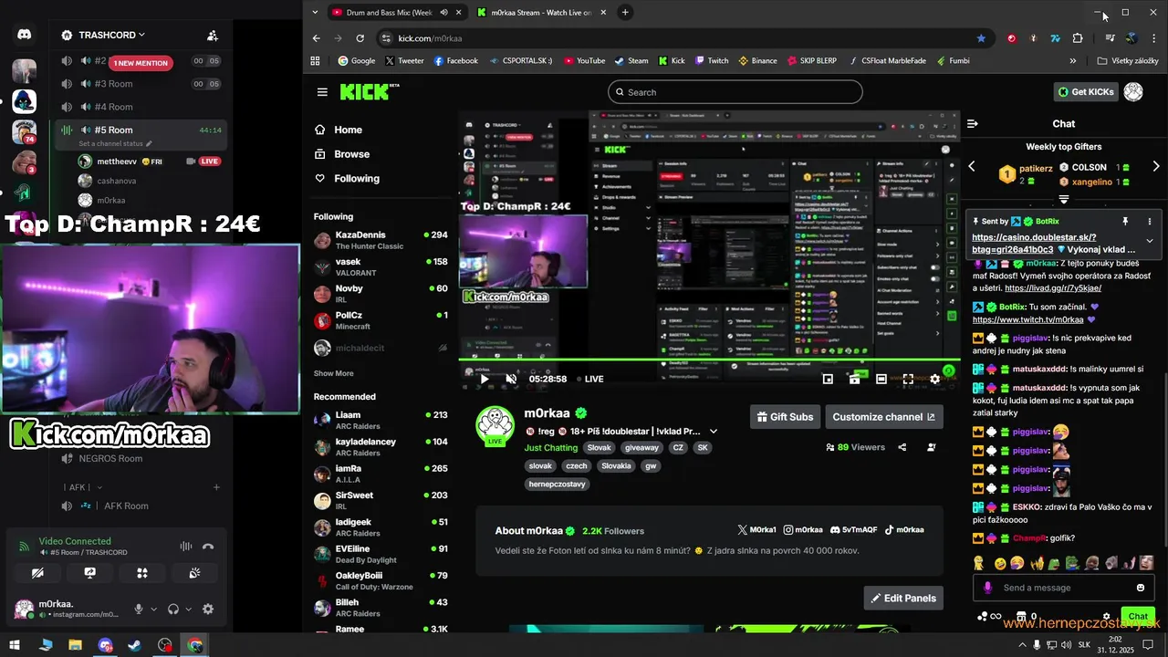Toggle Discord noise suppression waveform icon
The height and width of the screenshot is (657, 1168).
pyautogui.click(x=186, y=547)
